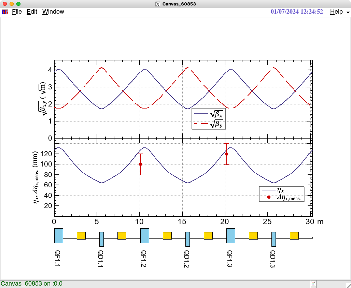Viewport: 351px width, 288px height.
Task: Select the Δηx,meas. legend entry
Action: tap(281, 197)
